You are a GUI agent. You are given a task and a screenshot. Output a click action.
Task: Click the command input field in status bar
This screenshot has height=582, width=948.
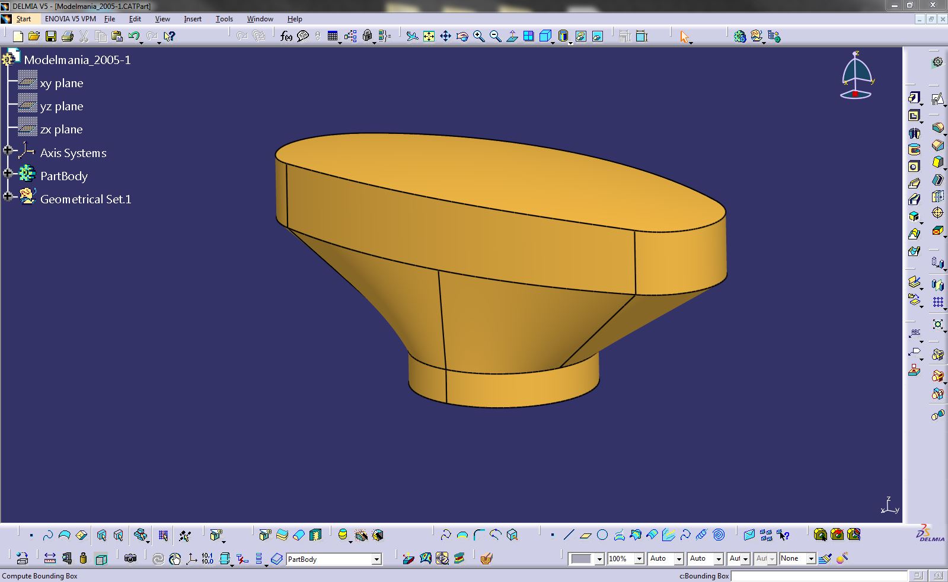coord(819,575)
